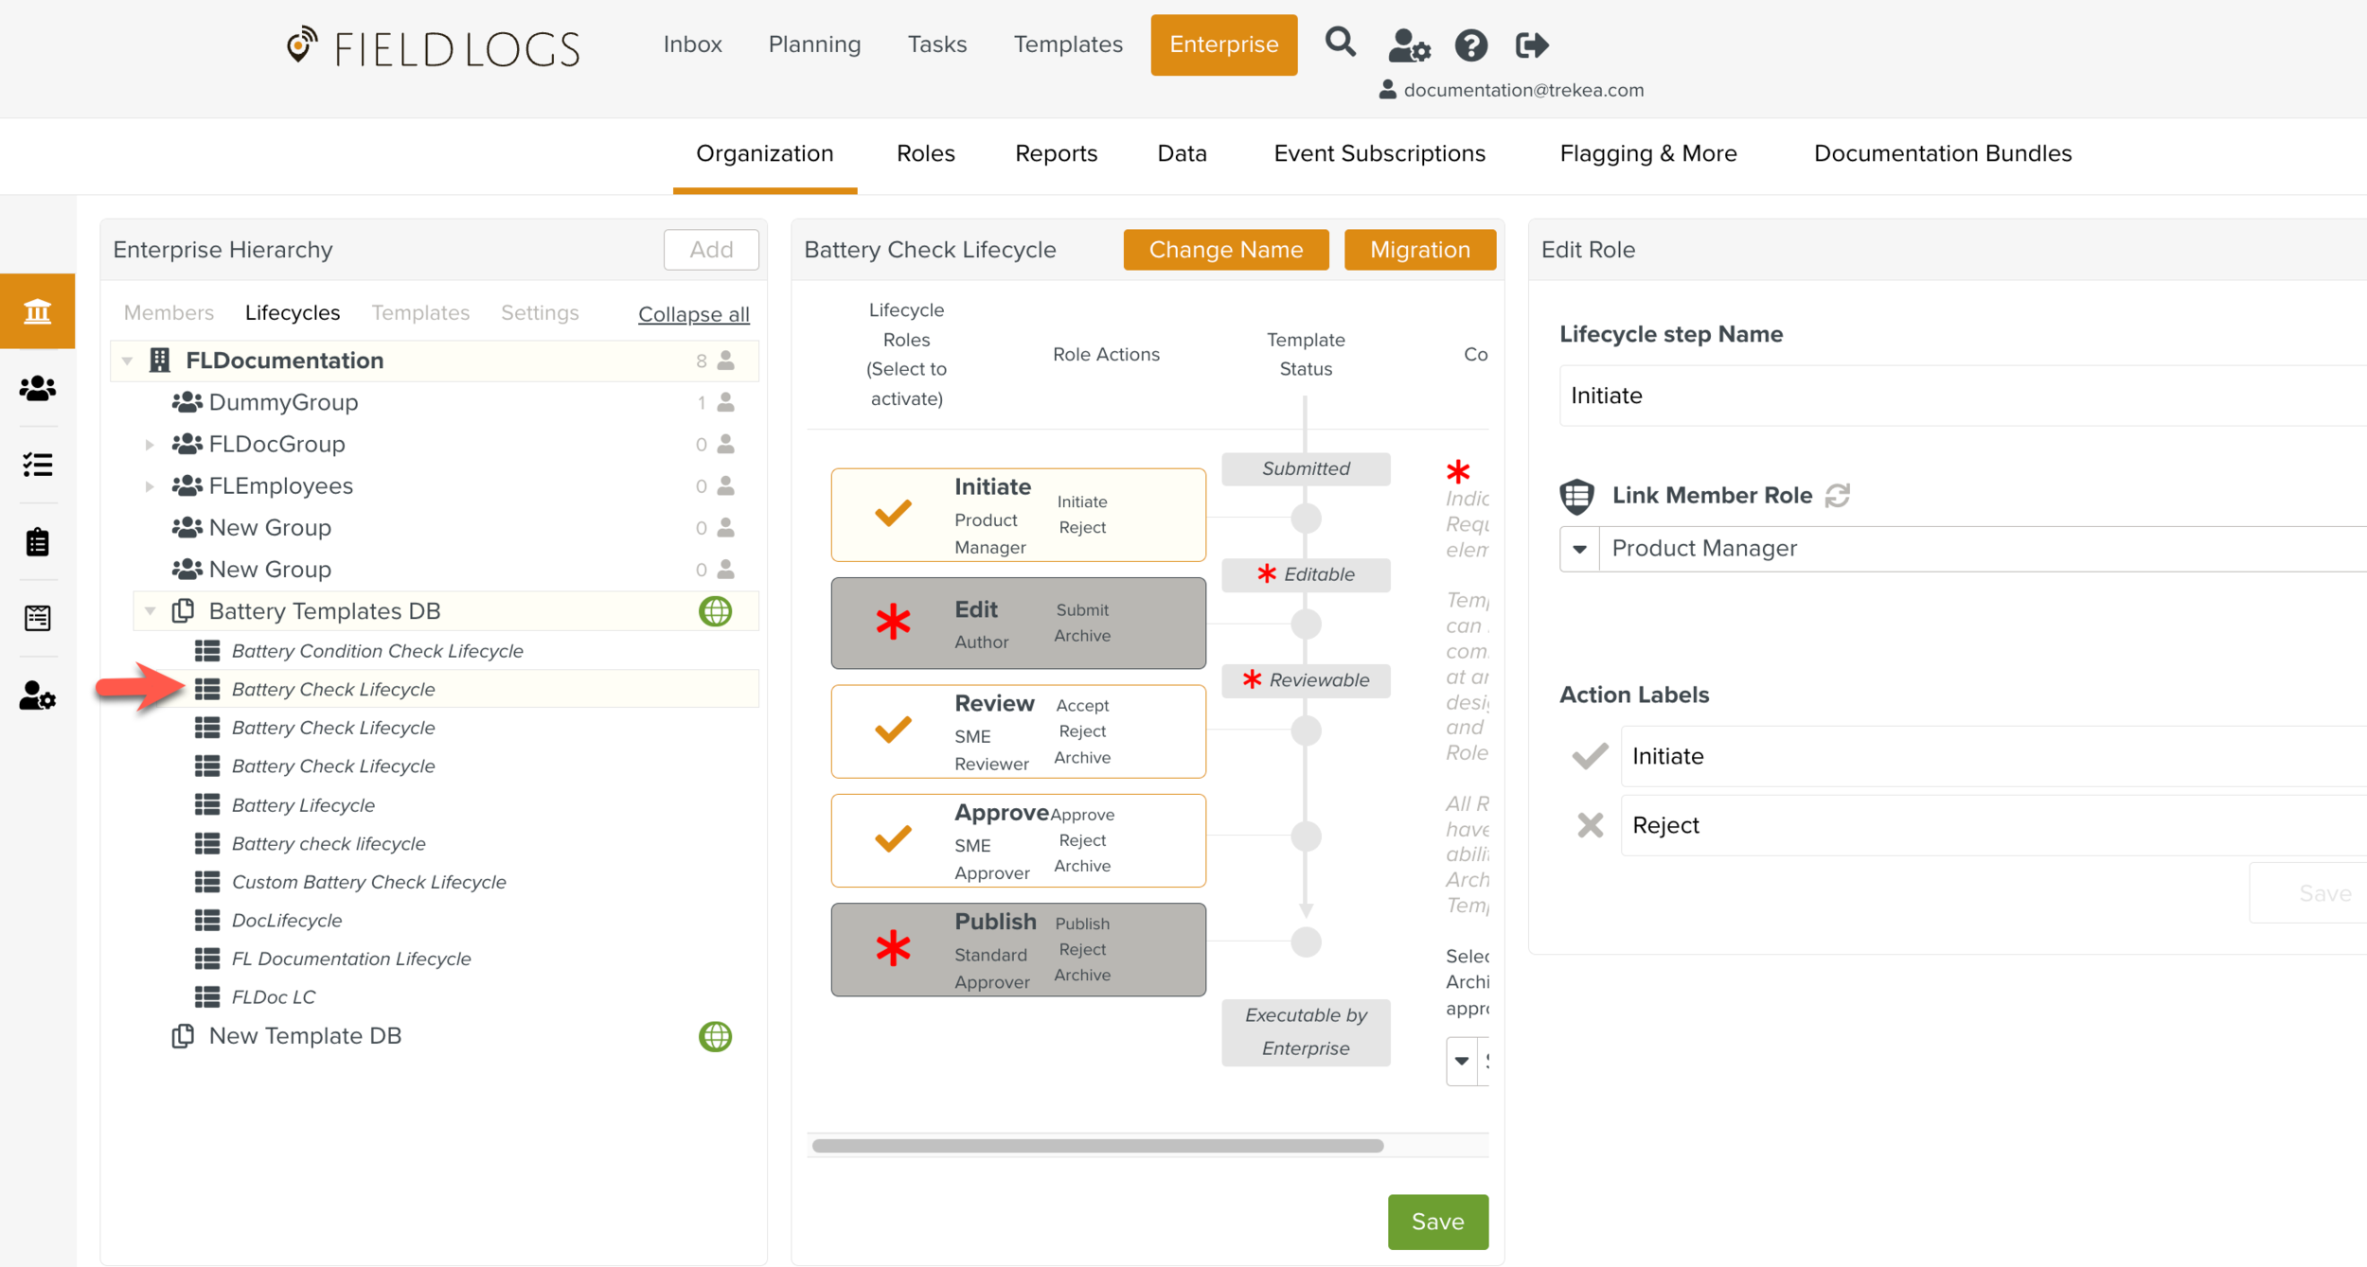Open user settings icon in header
Image resolution: width=2367 pixels, height=1267 pixels.
click(x=1408, y=44)
